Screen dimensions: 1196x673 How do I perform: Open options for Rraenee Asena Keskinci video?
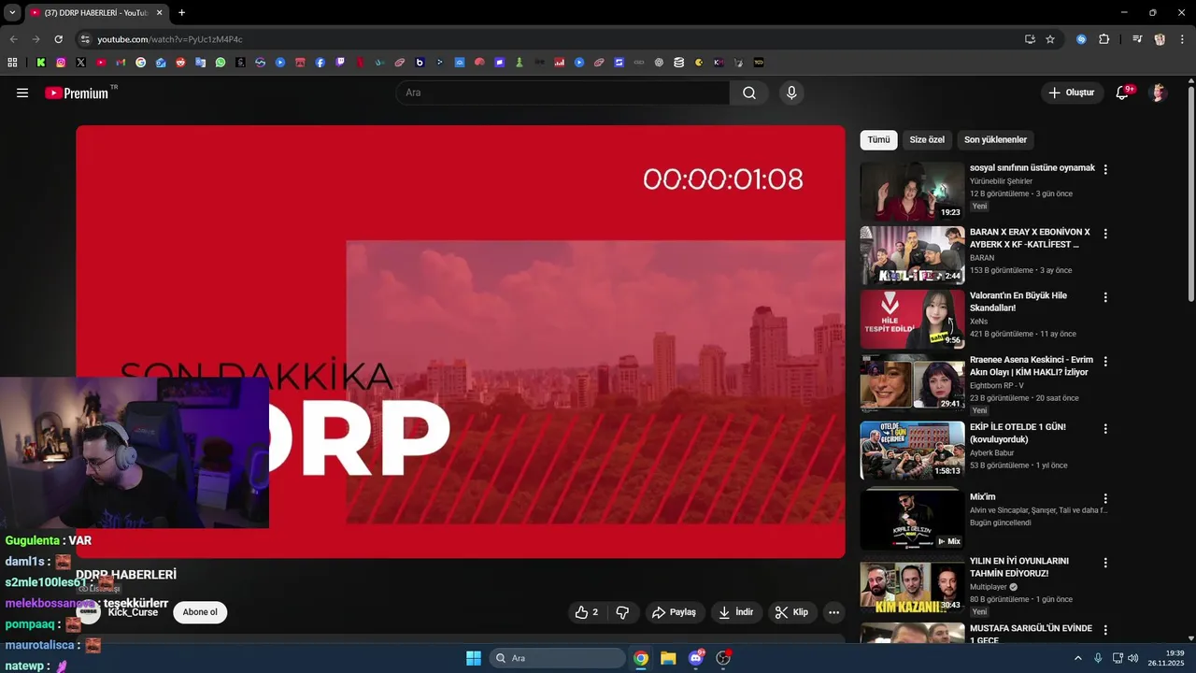[1105, 362]
